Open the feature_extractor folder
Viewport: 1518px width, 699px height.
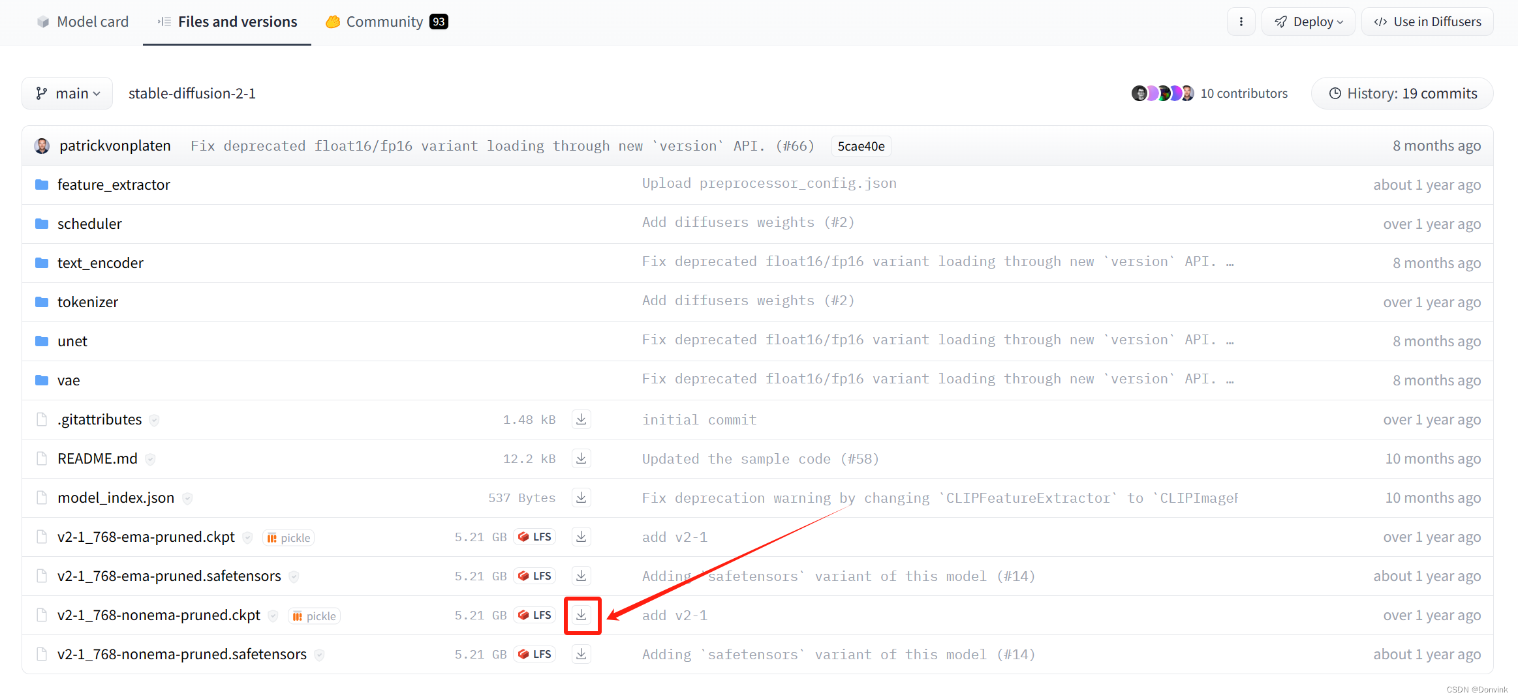[x=114, y=185]
